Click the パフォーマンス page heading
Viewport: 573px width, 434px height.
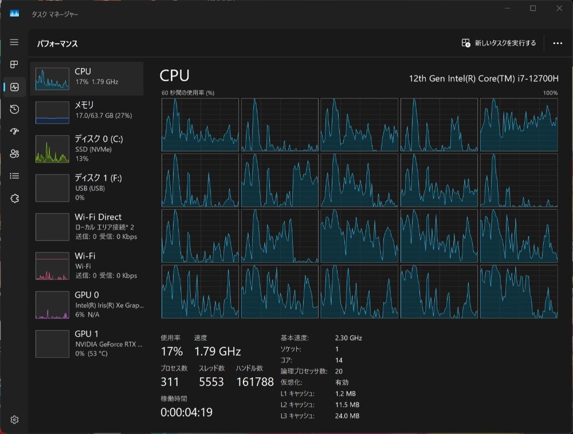(x=57, y=44)
